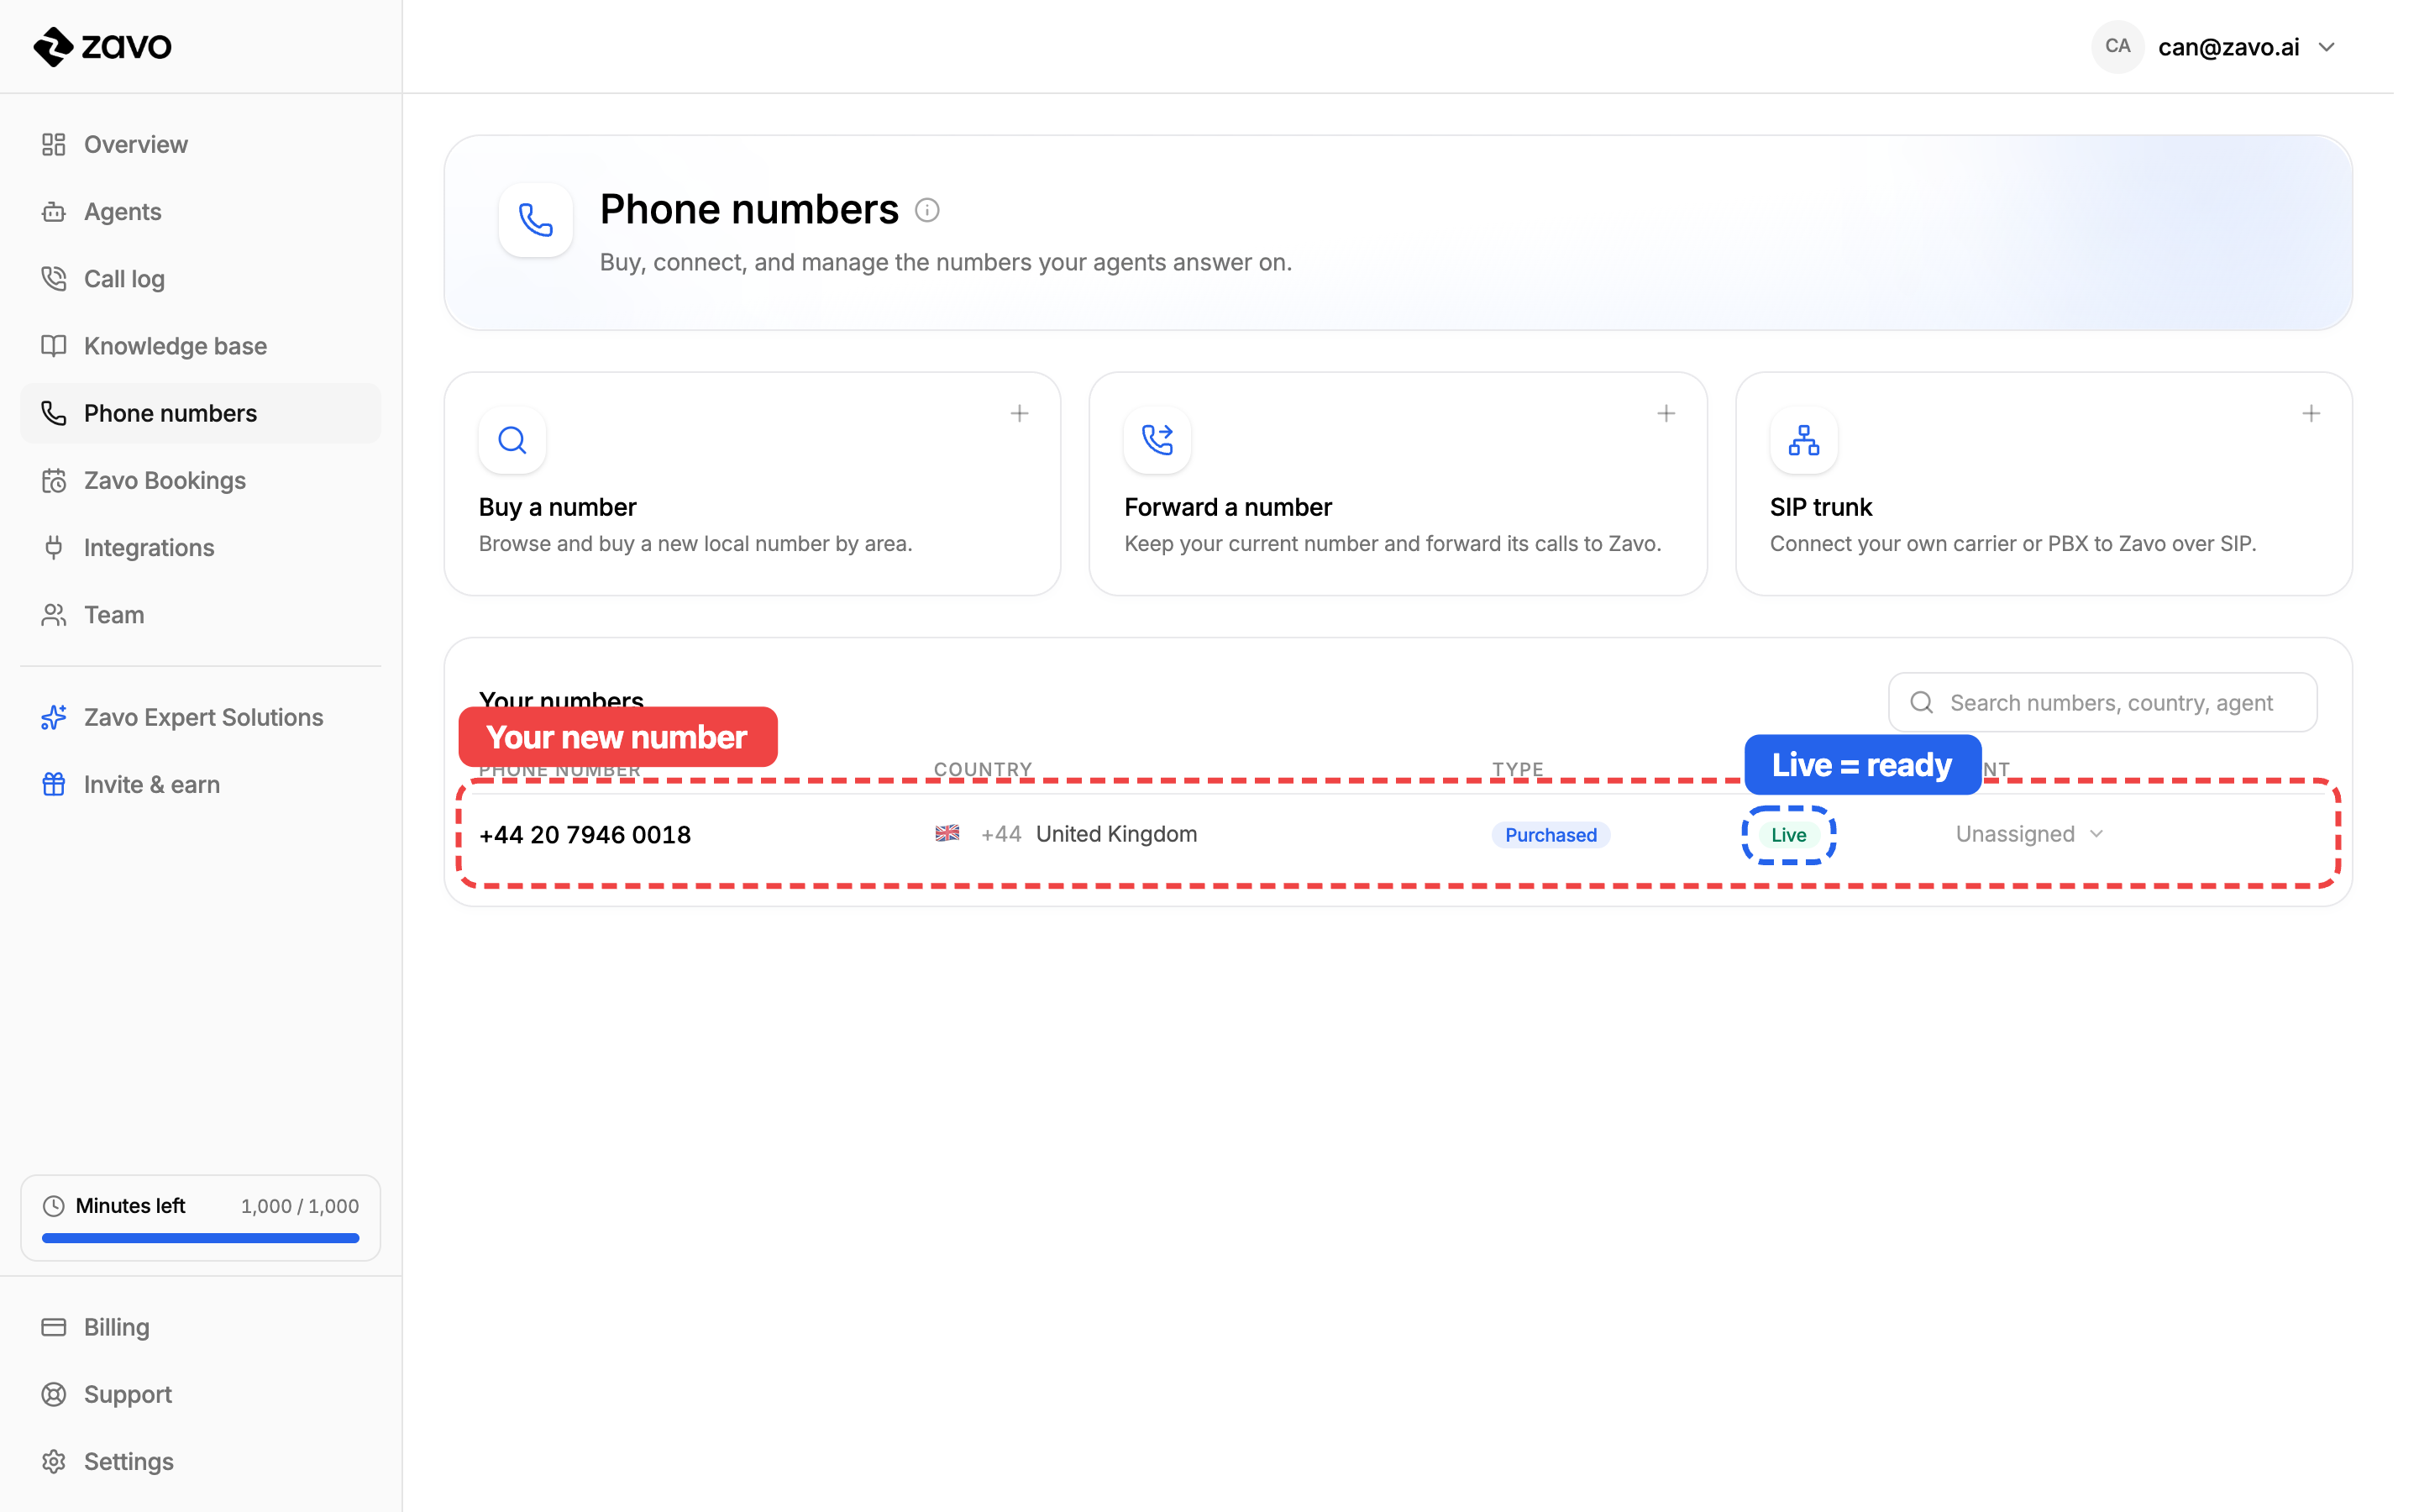
Task: Open the Support page
Action: (200, 1394)
